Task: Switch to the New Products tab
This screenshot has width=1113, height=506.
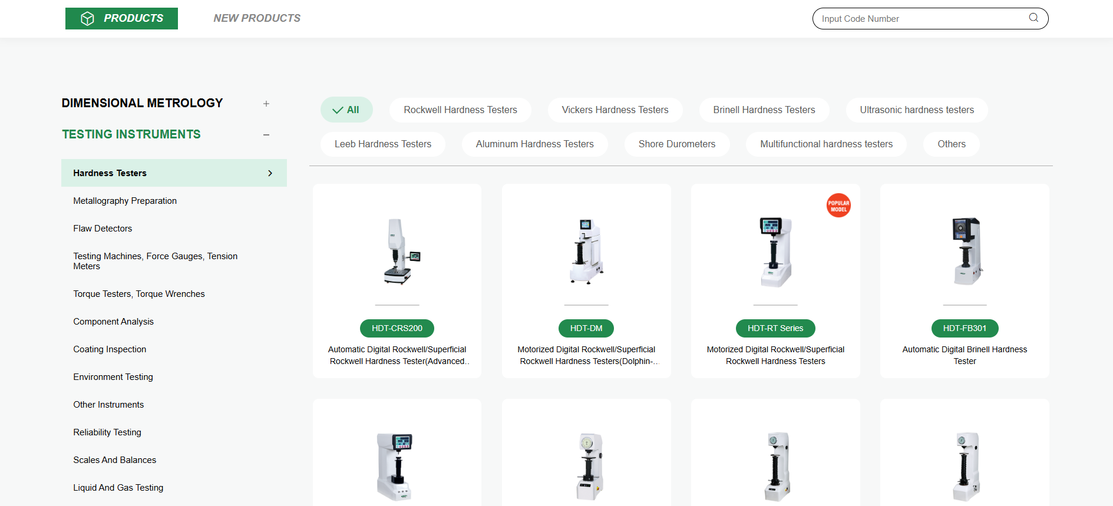Action: [x=257, y=18]
